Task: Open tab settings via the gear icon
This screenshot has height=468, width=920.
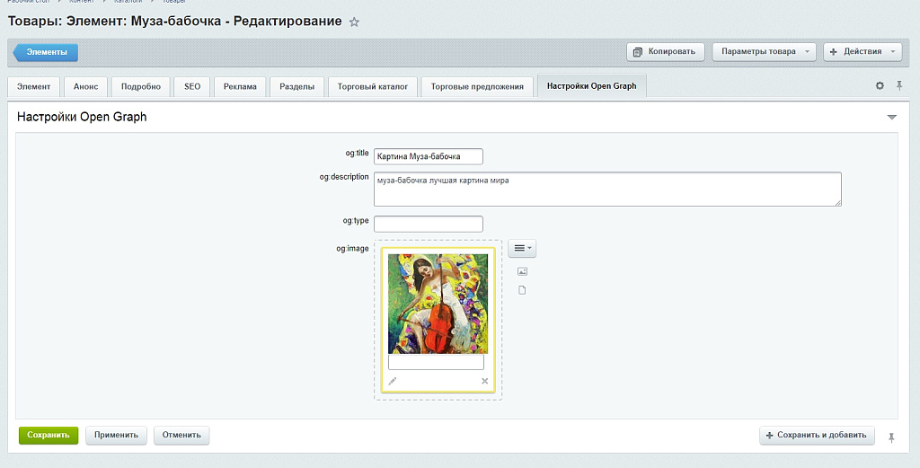Action: (x=880, y=85)
